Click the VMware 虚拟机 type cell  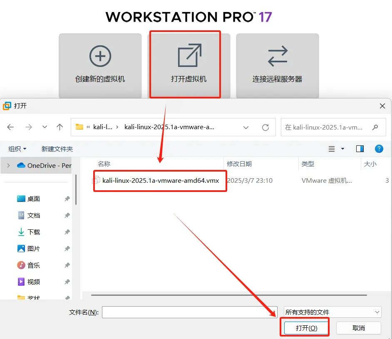(327, 180)
